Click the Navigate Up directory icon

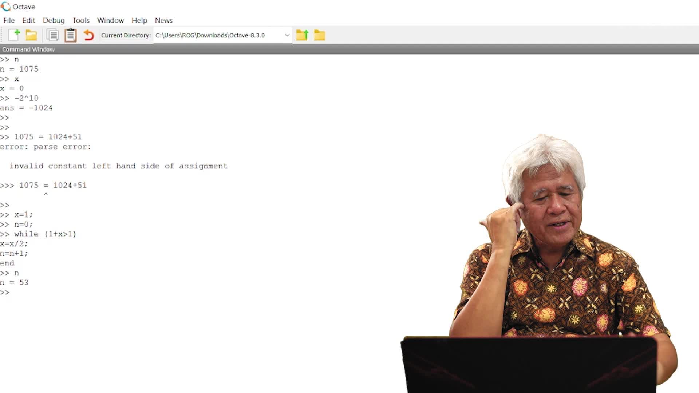coord(303,35)
